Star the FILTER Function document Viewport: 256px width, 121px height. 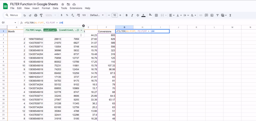63,4
